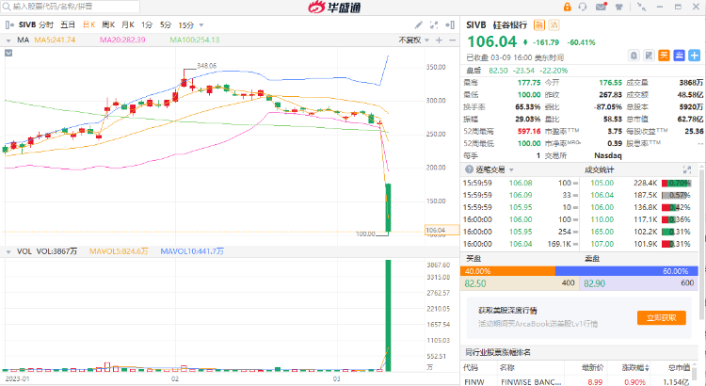Click the 169.1K trade at 106.04
This screenshot has width=706, height=386.
pos(559,244)
